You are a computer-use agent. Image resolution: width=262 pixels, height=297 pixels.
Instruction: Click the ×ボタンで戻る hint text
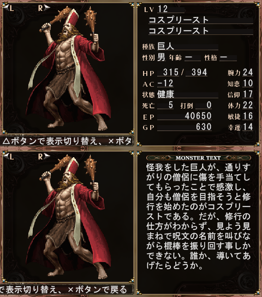click(97, 290)
